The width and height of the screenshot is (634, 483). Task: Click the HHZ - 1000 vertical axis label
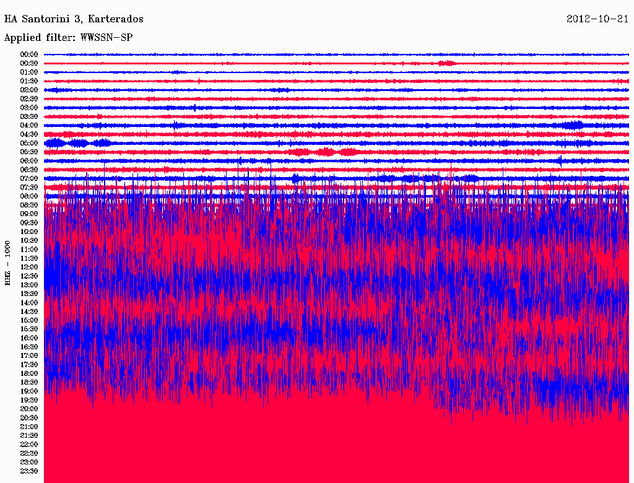8,263
